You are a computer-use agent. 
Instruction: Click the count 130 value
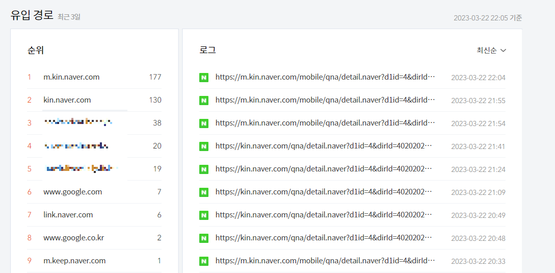coord(155,100)
